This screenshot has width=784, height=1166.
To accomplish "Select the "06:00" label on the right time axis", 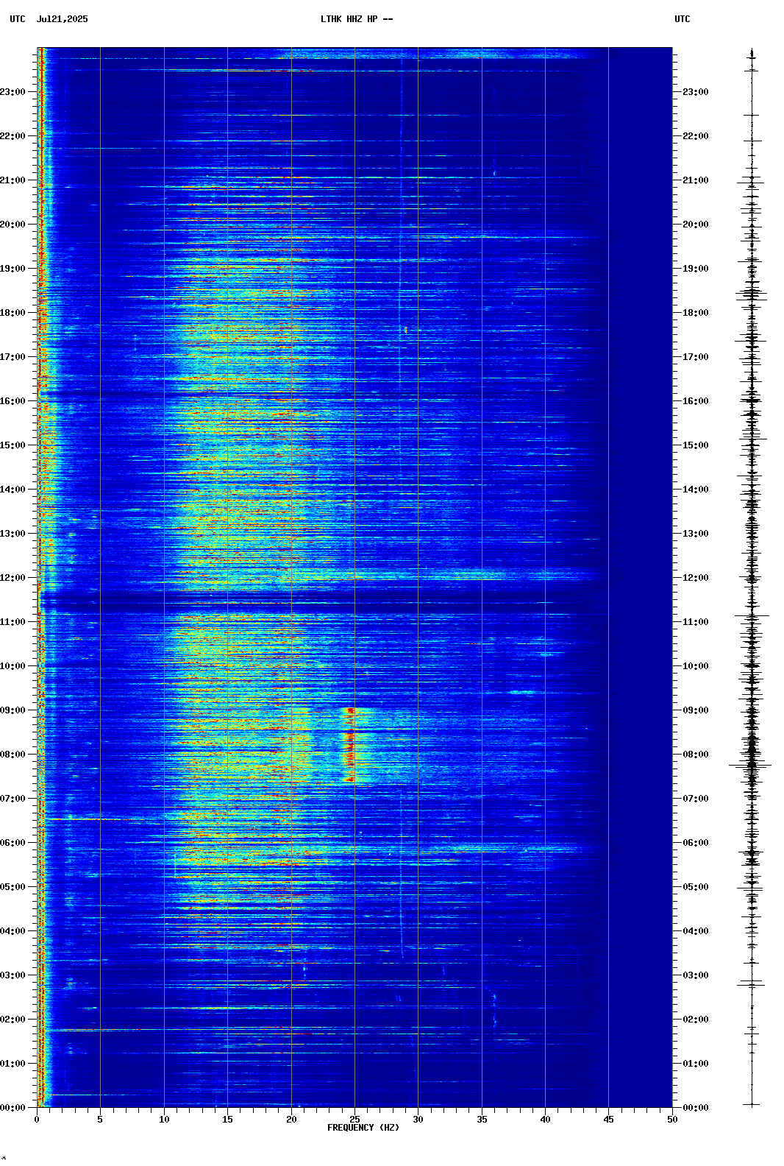I will pos(696,843).
